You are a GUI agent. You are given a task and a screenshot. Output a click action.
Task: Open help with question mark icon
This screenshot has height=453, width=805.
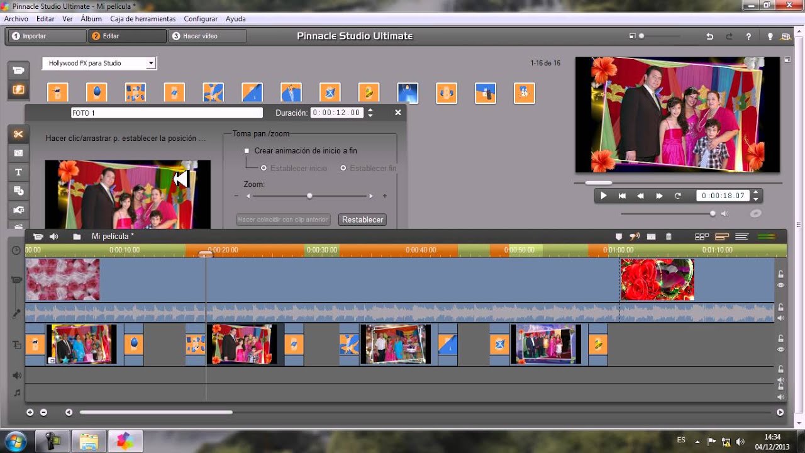pyautogui.click(x=748, y=36)
